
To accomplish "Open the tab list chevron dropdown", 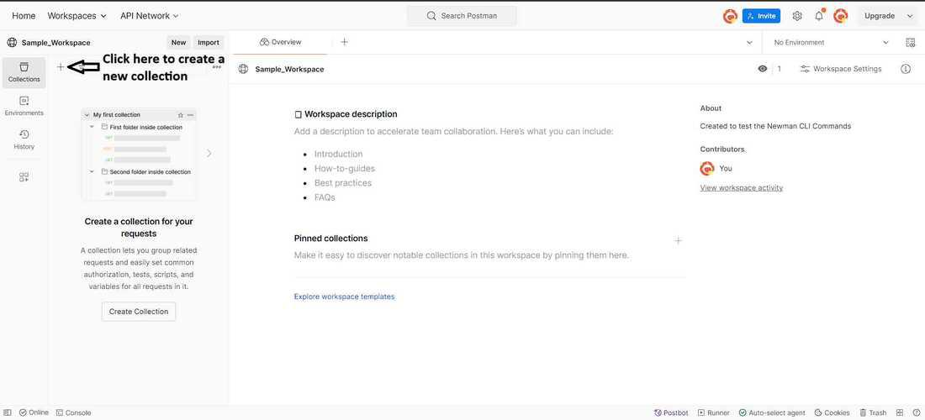I will [749, 42].
